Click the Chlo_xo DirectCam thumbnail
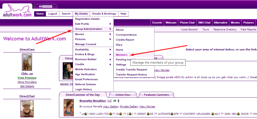The image size is (257, 119). pos(27,62)
